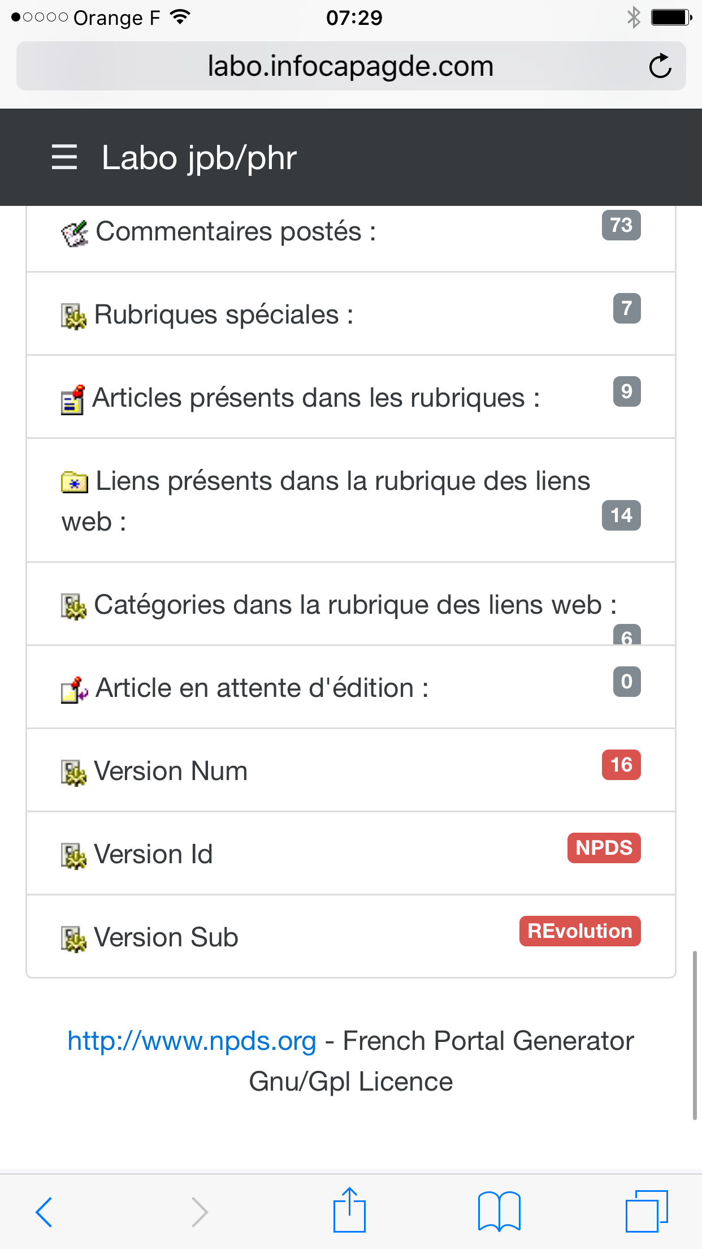Select the red NPDS badge

click(604, 848)
